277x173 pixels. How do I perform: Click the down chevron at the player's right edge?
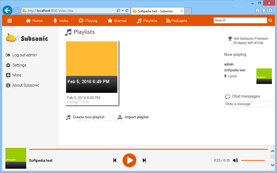pos(272,165)
